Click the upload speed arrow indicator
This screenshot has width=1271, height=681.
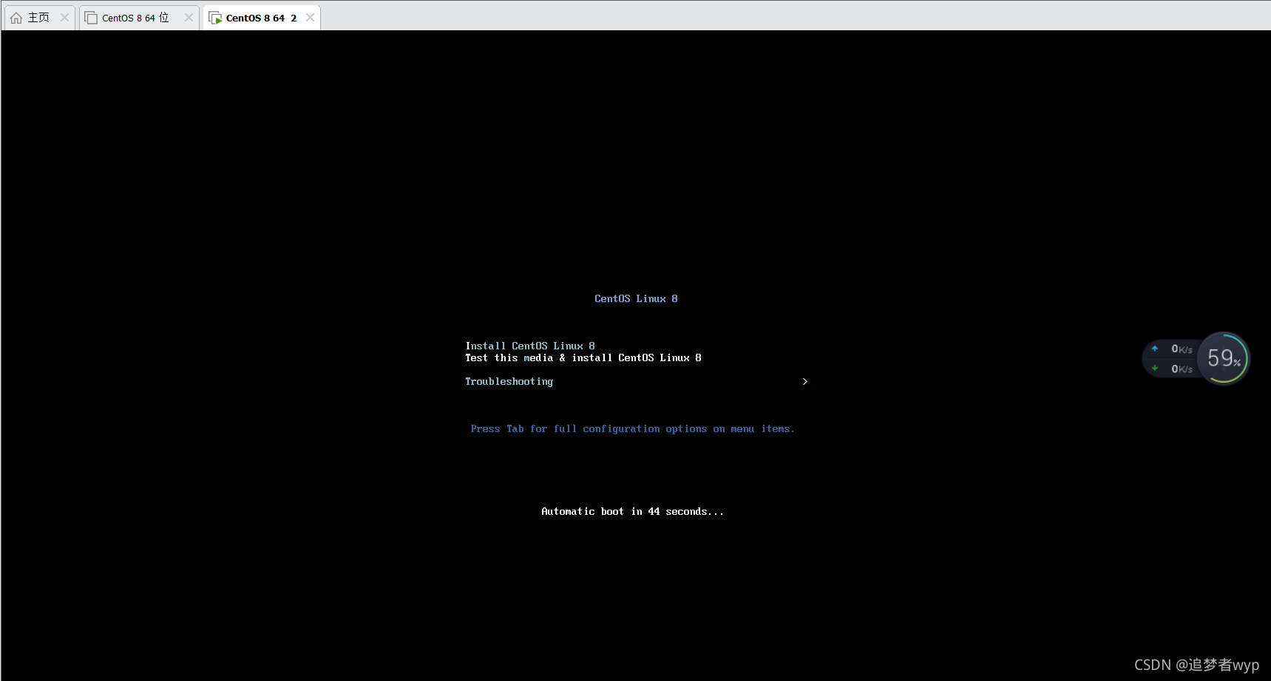1154,349
